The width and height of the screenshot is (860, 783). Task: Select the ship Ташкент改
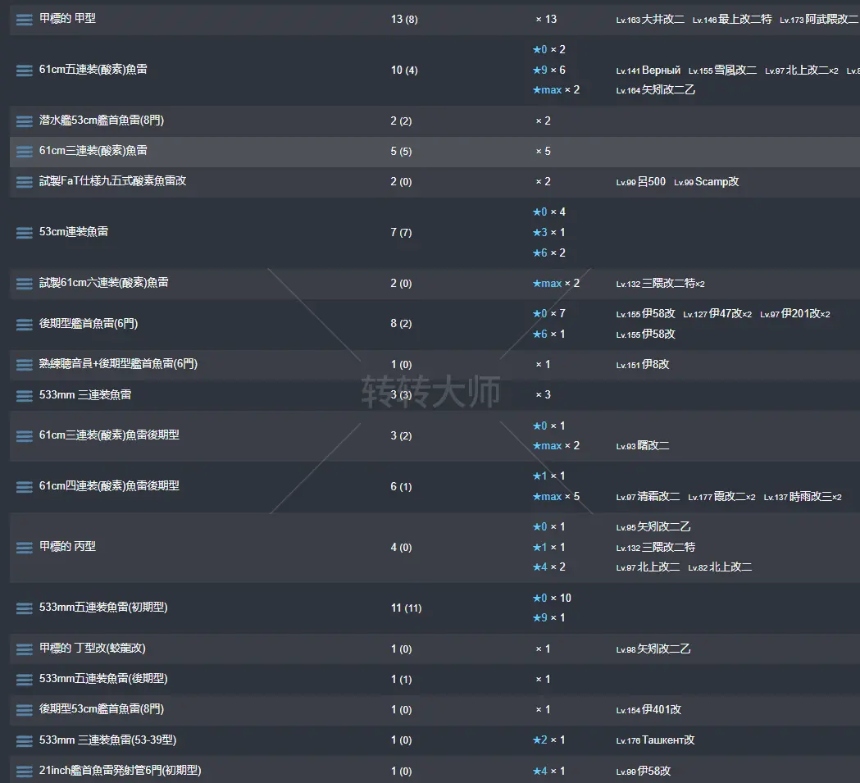click(667, 740)
